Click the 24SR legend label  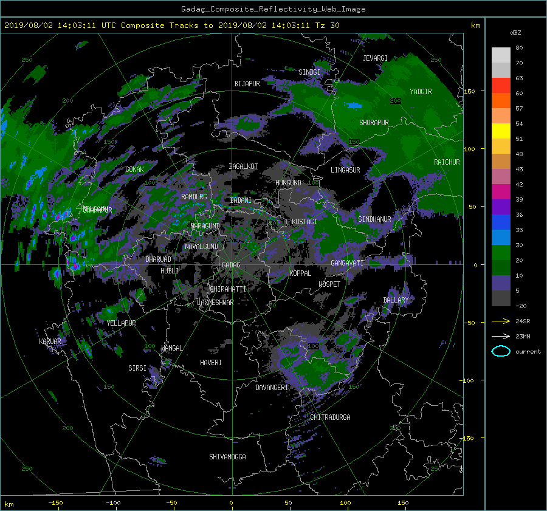[x=523, y=321]
